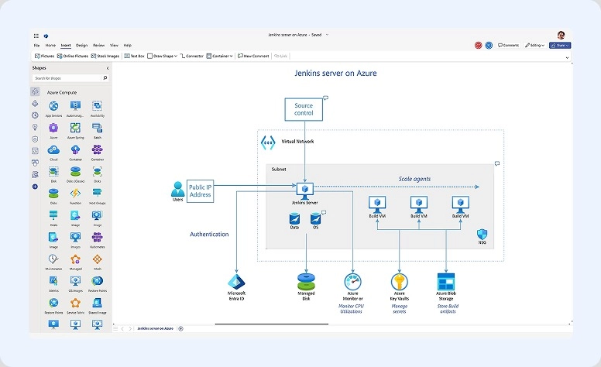Open the Share dropdown button
This screenshot has width=601, height=367.
pos(560,45)
